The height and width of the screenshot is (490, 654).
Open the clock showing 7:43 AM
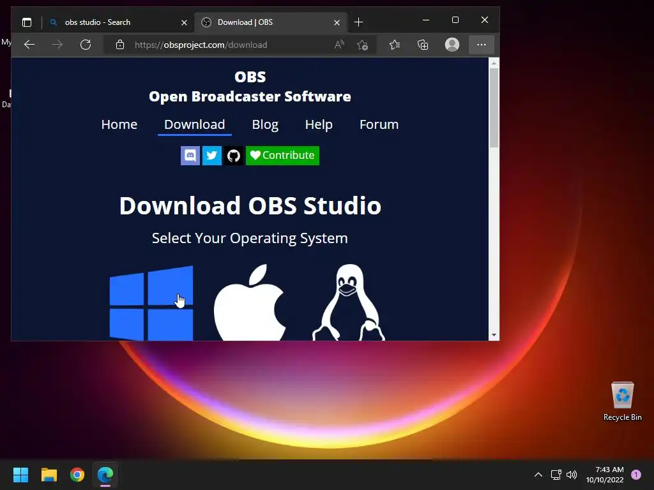[x=605, y=475]
